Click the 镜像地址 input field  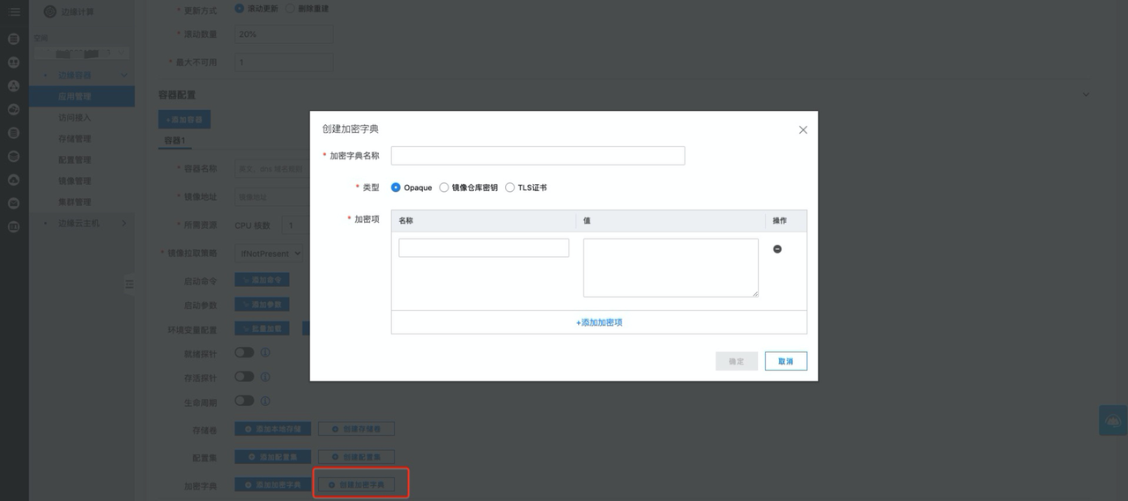(272, 197)
